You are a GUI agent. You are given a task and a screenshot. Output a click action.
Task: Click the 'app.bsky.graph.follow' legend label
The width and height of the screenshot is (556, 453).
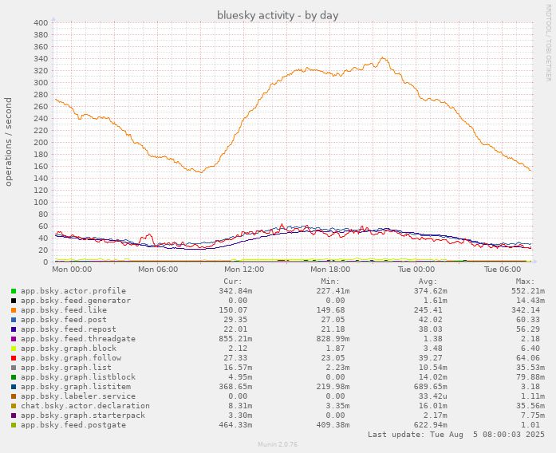coord(71,358)
